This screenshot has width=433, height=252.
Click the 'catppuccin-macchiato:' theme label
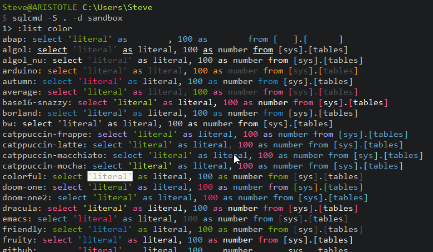[55, 155]
